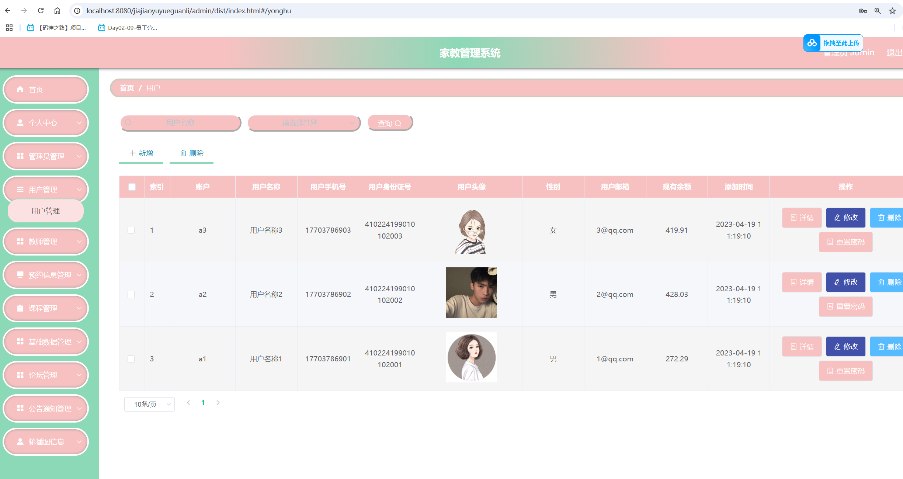Toggle the select-all checkbox in table header
The width and height of the screenshot is (903, 479).
coord(132,187)
